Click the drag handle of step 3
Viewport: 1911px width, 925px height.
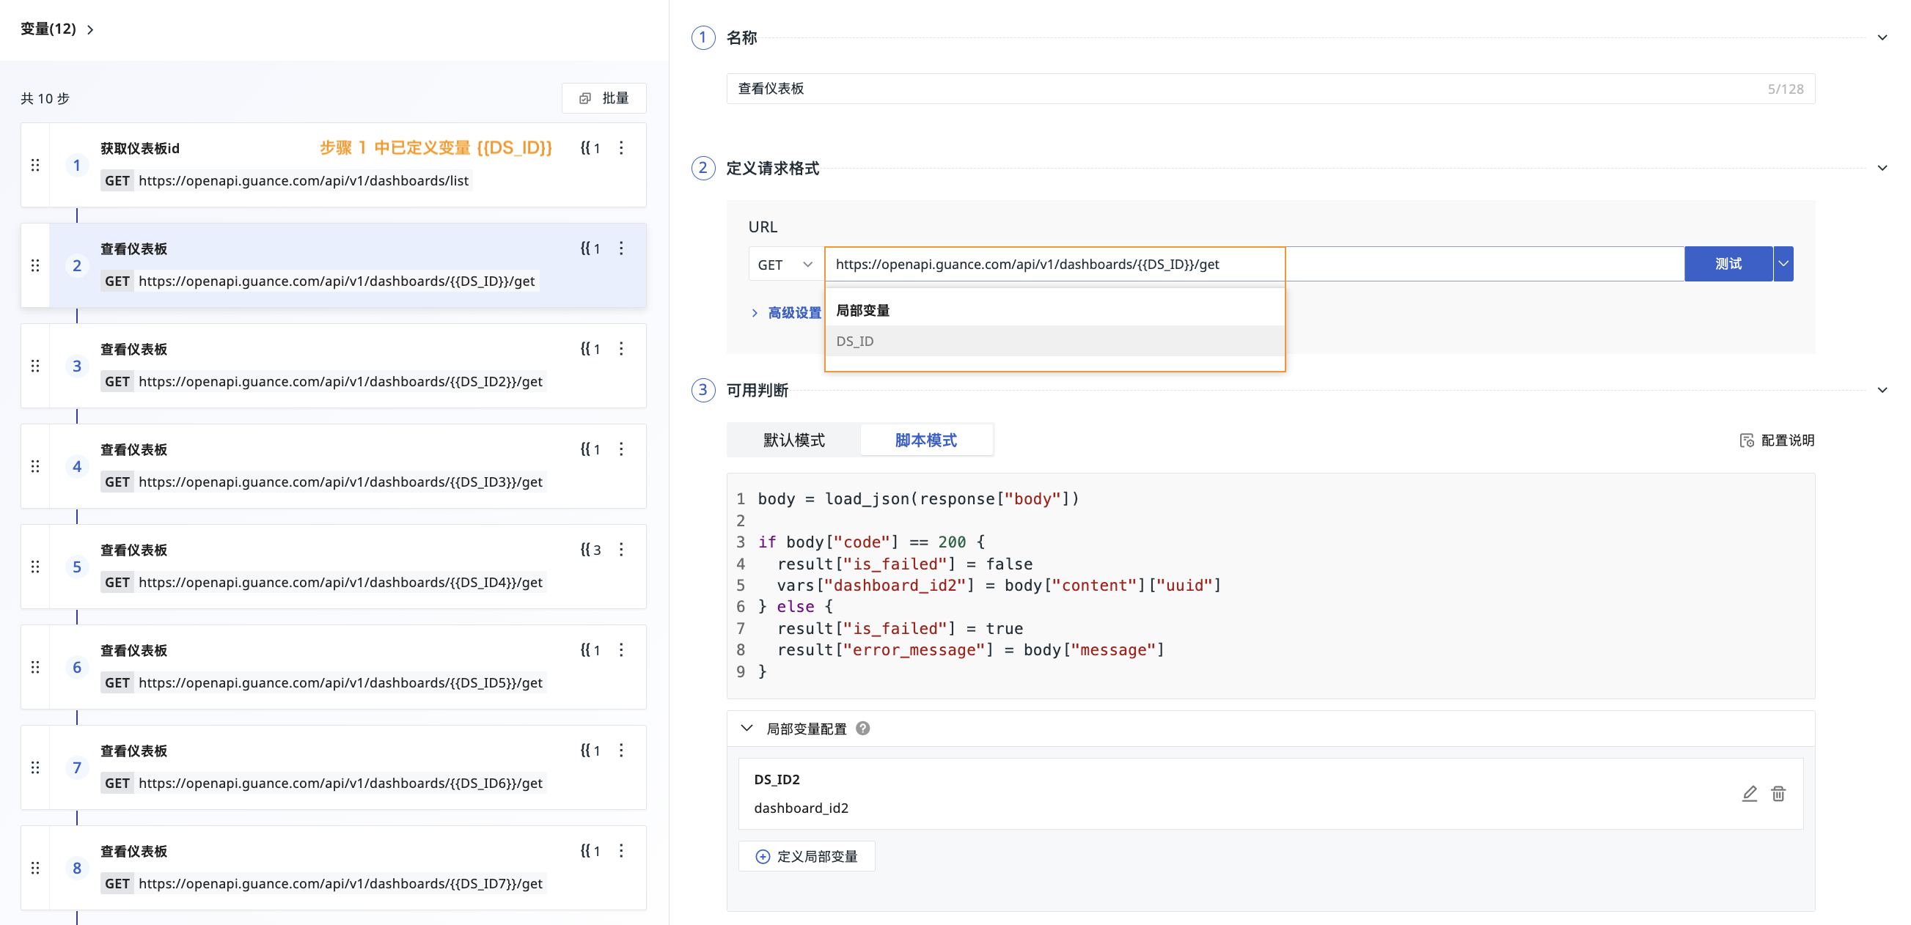35,366
